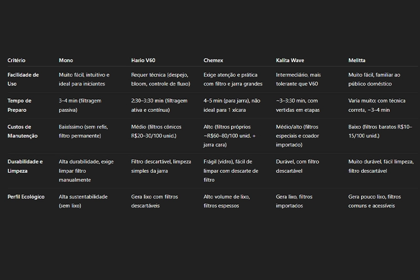Image resolution: width=420 pixels, height=280 pixels.
Task: Click the Chemex column header
Action: pyautogui.click(x=213, y=60)
